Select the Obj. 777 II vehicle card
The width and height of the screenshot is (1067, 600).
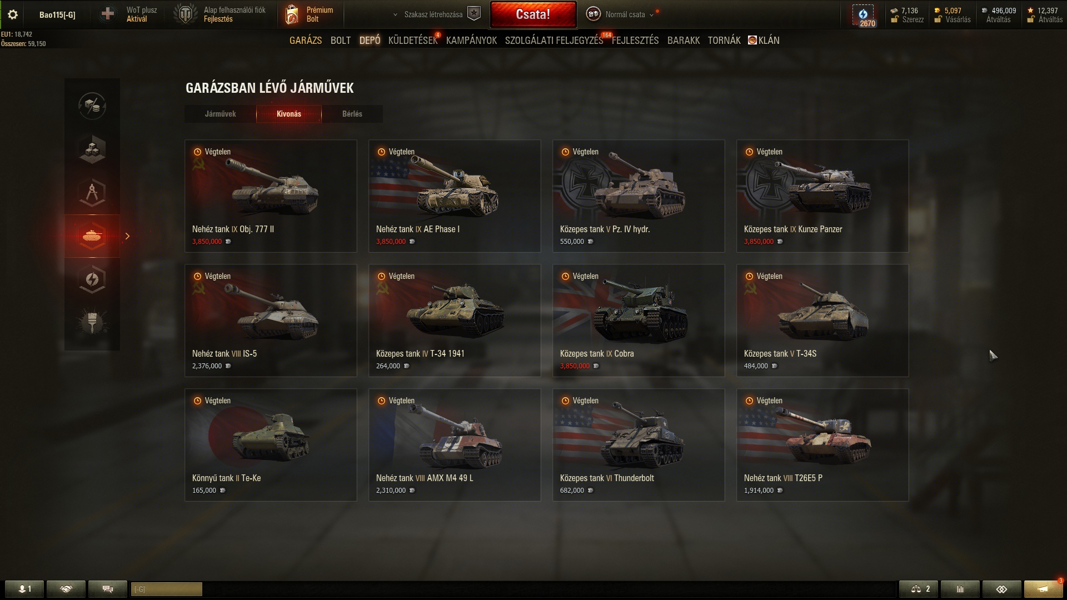click(271, 196)
